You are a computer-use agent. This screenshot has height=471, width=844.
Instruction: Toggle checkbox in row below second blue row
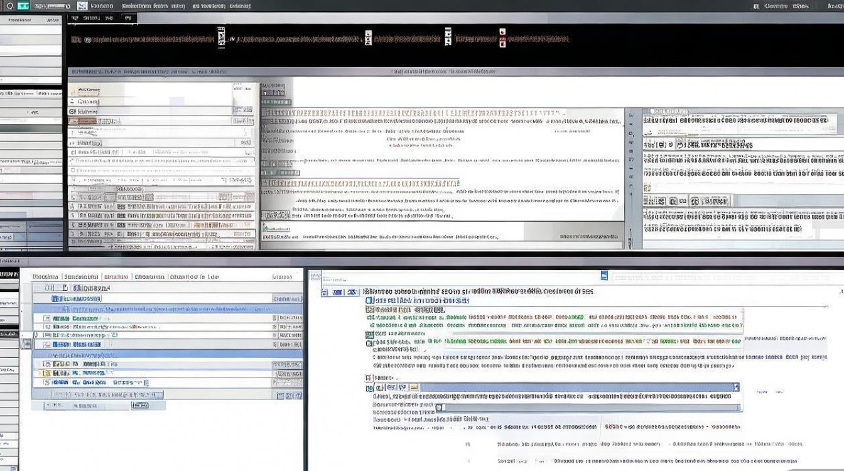click(x=46, y=364)
